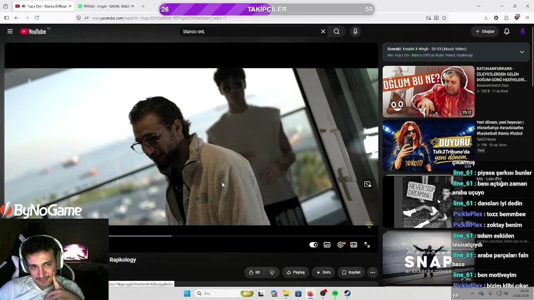Like the video with 80 likes
Screen dimensions: 534x300
254,272
